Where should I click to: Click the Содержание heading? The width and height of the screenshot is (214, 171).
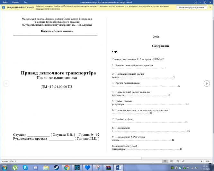pyautogui.click(x=161, y=46)
